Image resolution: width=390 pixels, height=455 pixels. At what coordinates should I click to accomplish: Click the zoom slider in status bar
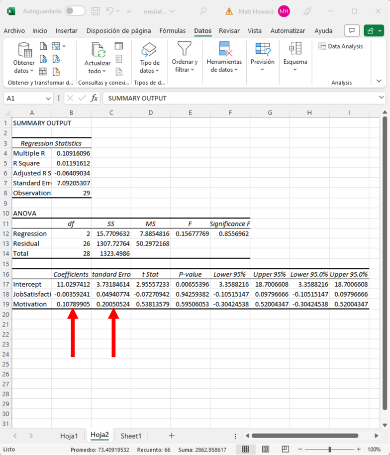[x=330, y=449]
